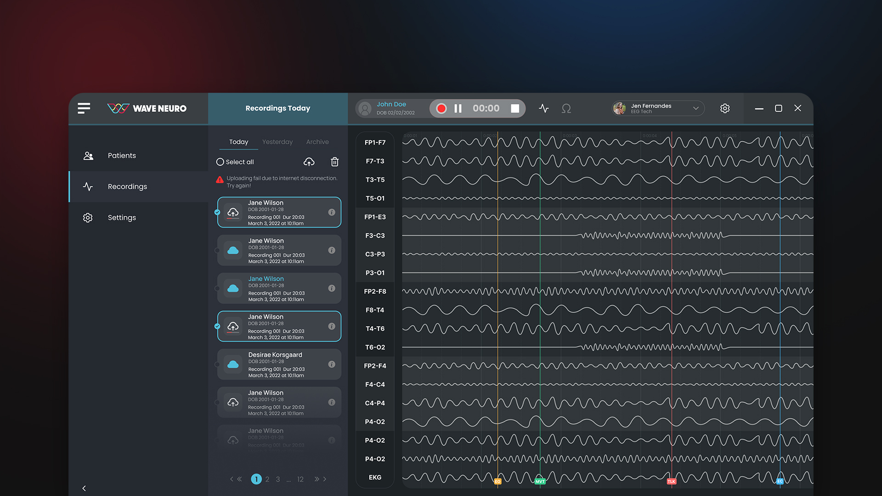Switch to the Archive tab
Viewport: 882px width, 496px height.
317,142
